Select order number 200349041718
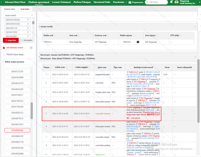 pos(17,142)
